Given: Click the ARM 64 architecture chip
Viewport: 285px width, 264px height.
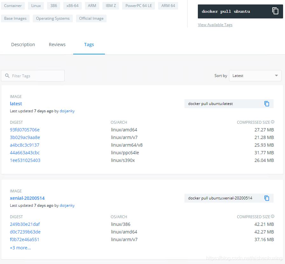Looking at the screenshot, I should click(168, 6).
